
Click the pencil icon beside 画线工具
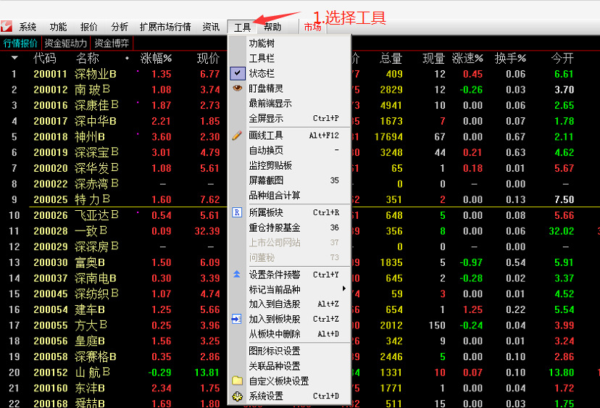[x=237, y=135]
